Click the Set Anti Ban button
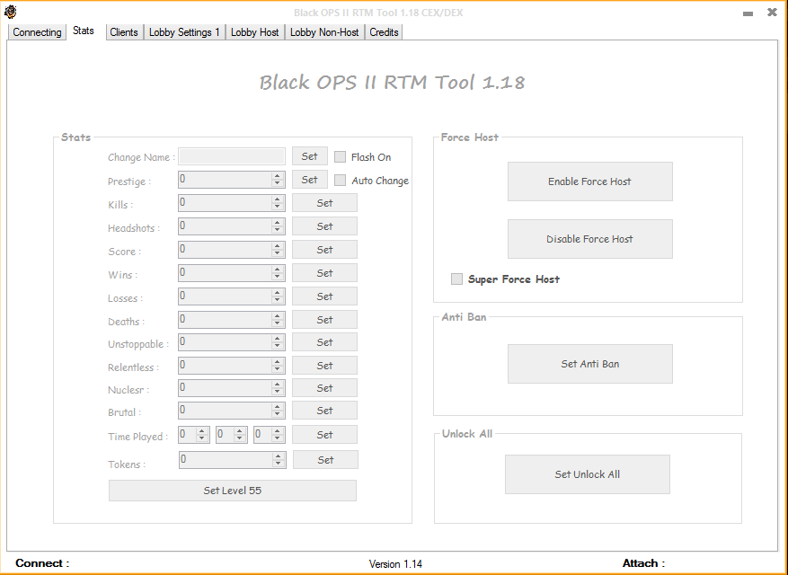The width and height of the screenshot is (788, 575). click(590, 364)
